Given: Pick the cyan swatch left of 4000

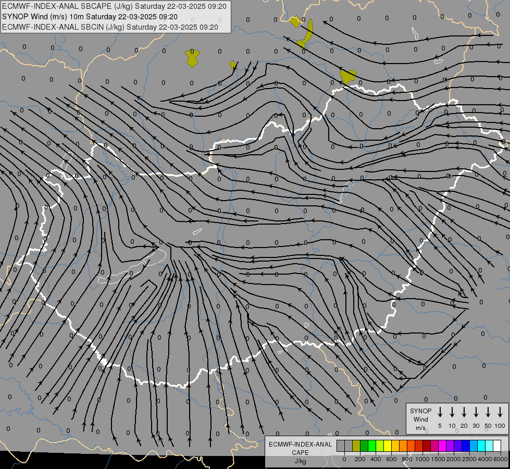Looking at the screenshot, I should click(481, 446).
